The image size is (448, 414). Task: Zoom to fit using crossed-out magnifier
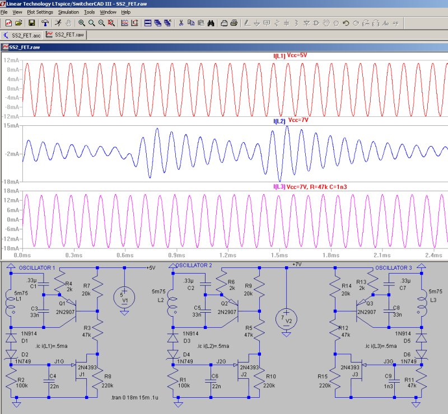pos(111,23)
